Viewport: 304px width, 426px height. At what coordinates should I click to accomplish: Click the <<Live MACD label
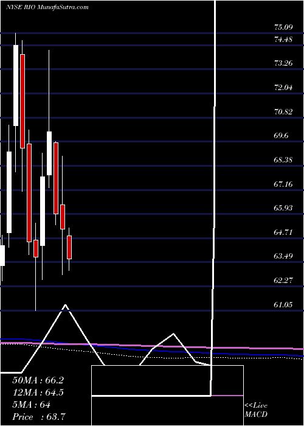(256, 410)
